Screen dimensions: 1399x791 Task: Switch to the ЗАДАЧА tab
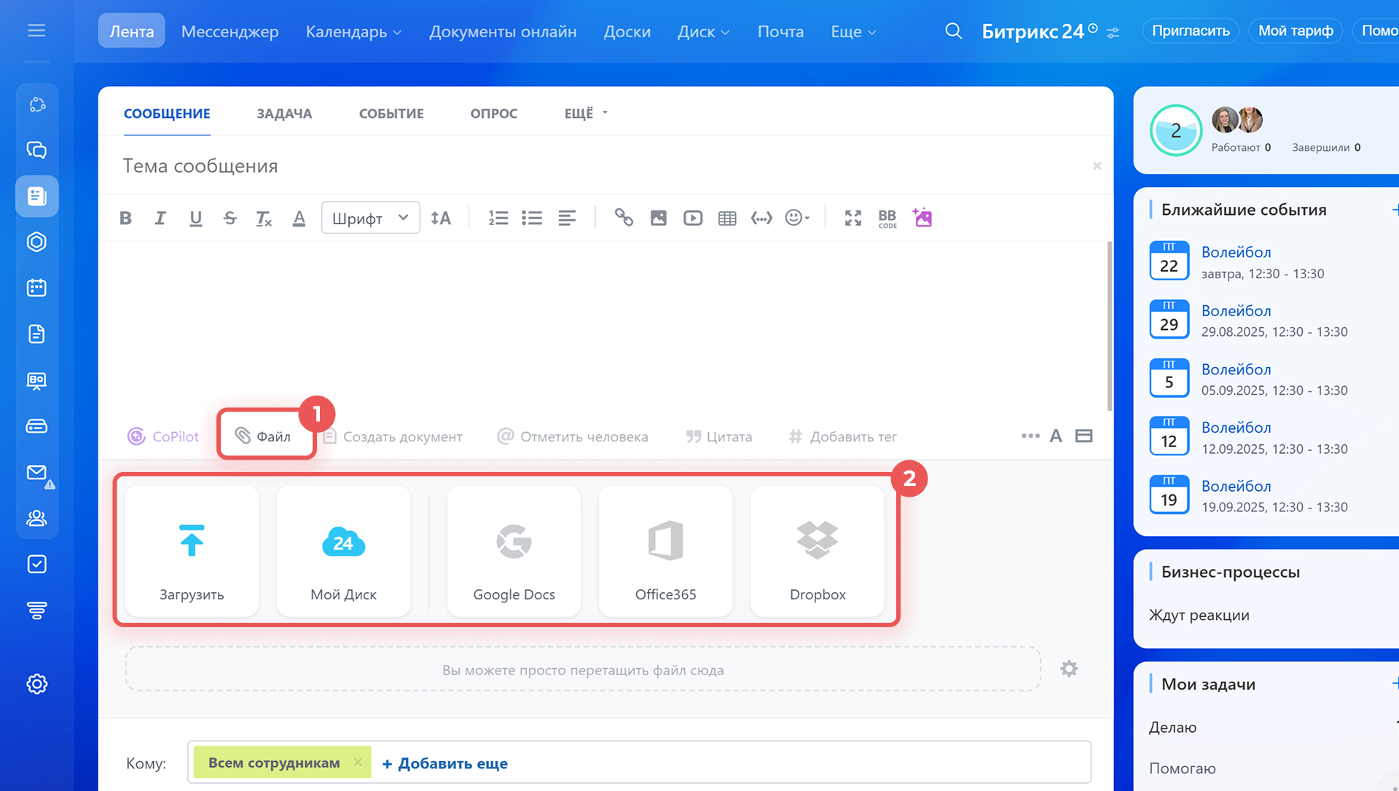pos(284,113)
